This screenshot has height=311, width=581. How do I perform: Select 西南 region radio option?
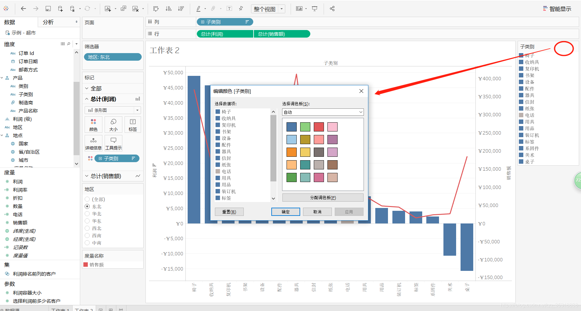[87, 235]
